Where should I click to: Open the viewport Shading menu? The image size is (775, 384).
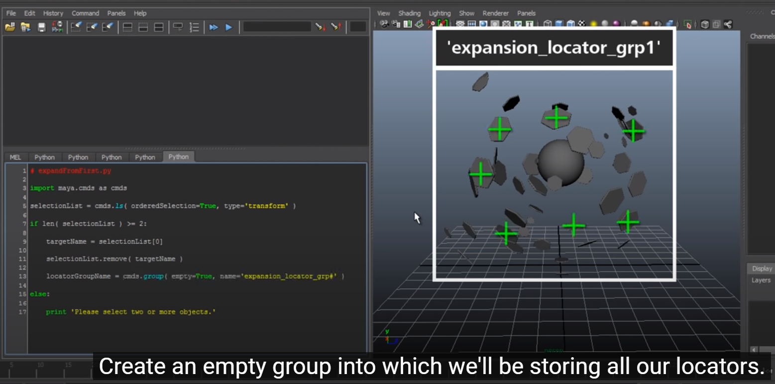coord(409,13)
